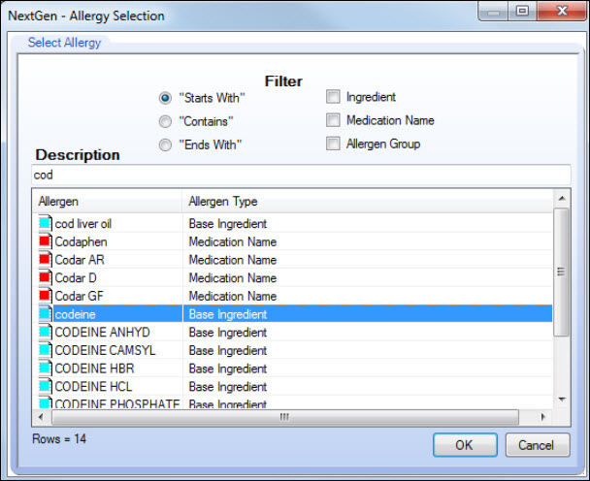Image resolution: width=590 pixels, height=481 pixels.
Task: Sort by the Allergen column header
Action: point(108,201)
